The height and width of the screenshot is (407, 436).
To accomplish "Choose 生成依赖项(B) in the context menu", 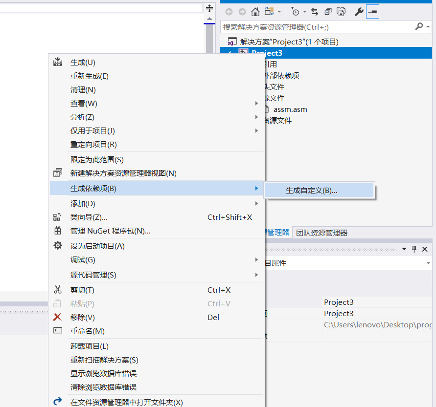I will (x=157, y=188).
